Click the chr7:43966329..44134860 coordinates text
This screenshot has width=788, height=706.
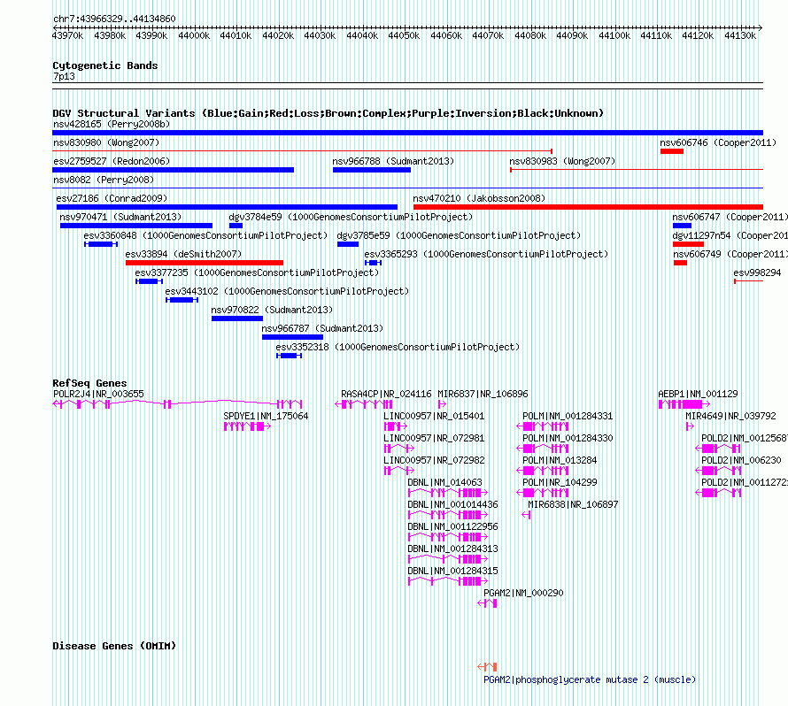tap(114, 19)
